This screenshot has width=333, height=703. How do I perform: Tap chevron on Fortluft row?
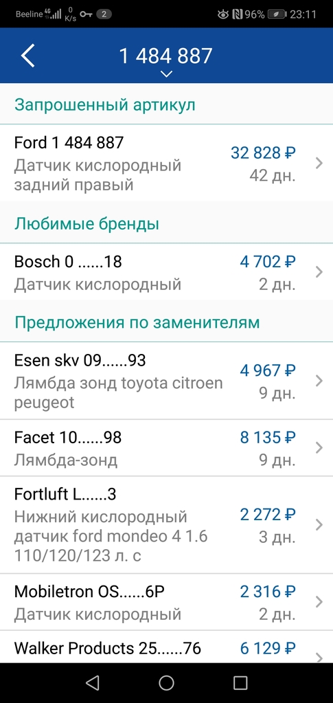tap(319, 524)
